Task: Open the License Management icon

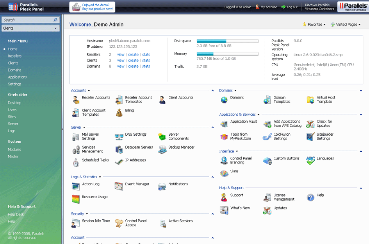Action: pyautogui.click(x=267, y=197)
